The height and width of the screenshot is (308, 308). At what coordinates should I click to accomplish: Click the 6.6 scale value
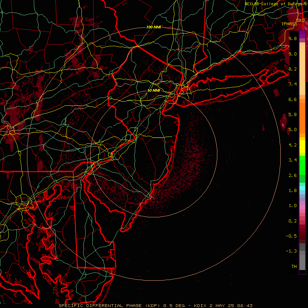point(293,99)
